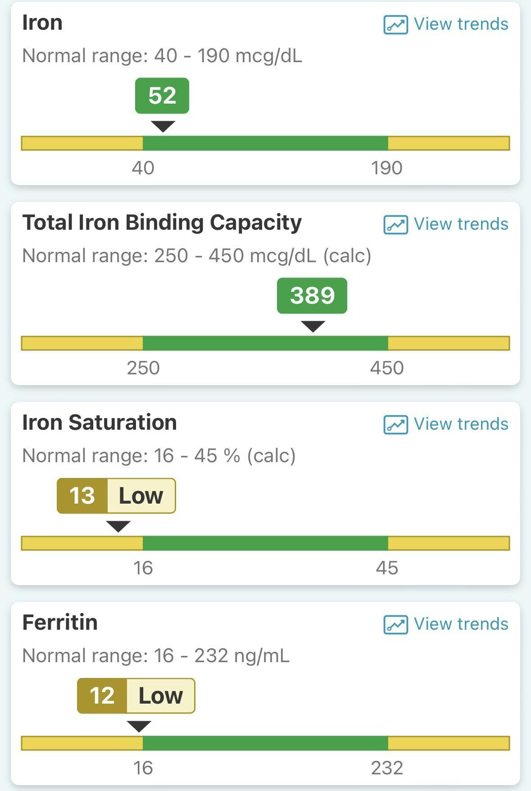The height and width of the screenshot is (791, 531).
Task: Click the 13 Low Iron Saturation badge
Action: [116, 496]
